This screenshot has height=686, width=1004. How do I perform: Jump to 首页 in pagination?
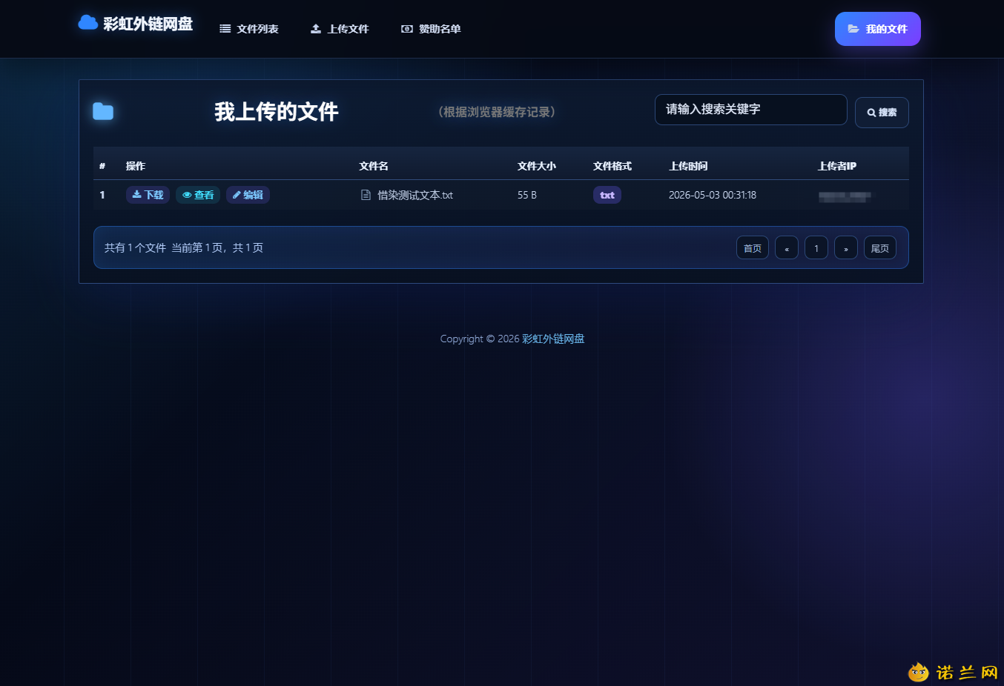(753, 247)
